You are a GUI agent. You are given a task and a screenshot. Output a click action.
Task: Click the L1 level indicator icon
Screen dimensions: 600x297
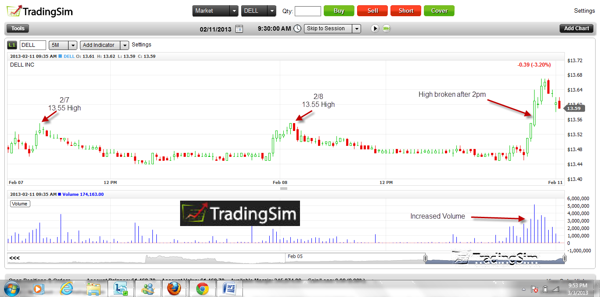12,45
